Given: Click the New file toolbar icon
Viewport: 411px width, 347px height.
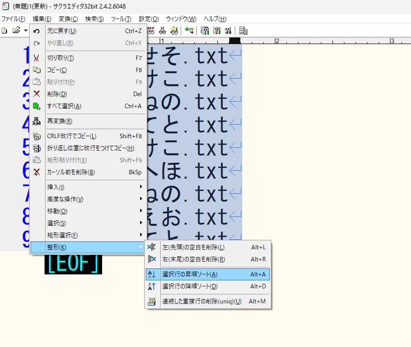Looking at the screenshot, I should click(x=4, y=31).
